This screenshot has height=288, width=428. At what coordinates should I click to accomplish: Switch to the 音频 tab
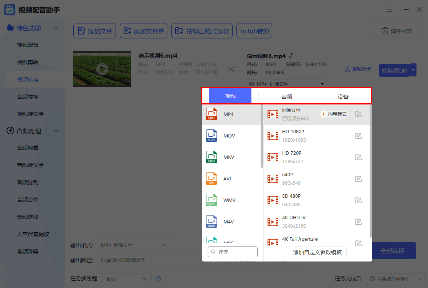point(287,97)
